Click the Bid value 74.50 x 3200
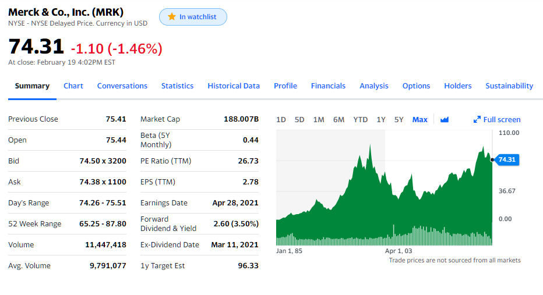Viewport: 543px width, 295px height. coord(103,161)
